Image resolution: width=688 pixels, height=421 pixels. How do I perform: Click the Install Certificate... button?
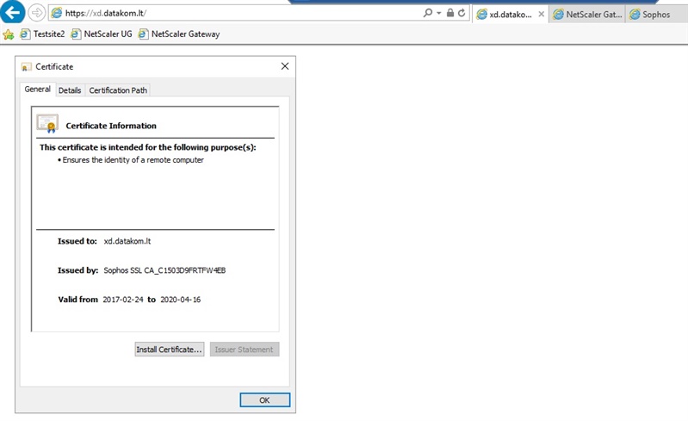[x=170, y=350]
